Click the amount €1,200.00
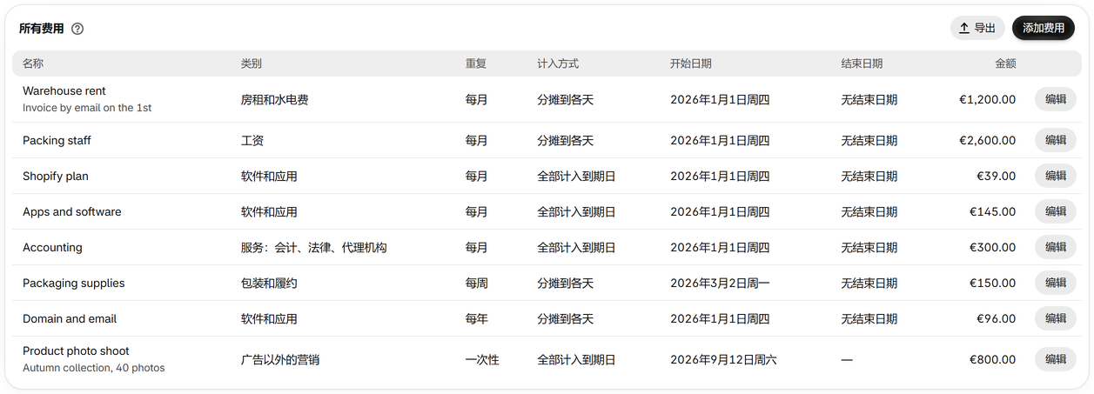1094x394 pixels. pyautogui.click(x=987, y=99)
